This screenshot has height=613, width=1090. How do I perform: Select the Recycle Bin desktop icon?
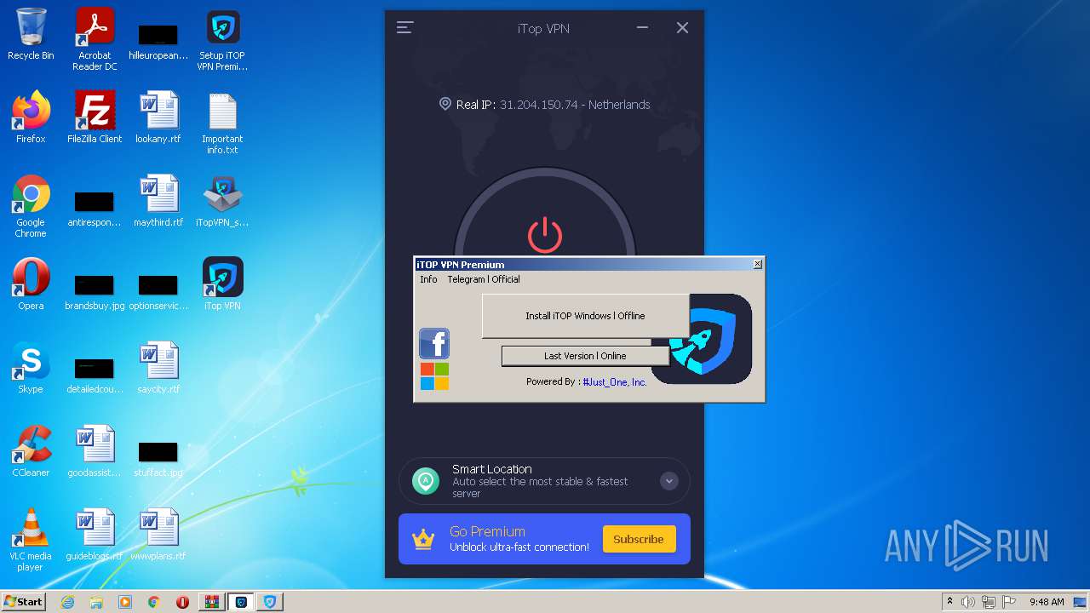(31, 35)
